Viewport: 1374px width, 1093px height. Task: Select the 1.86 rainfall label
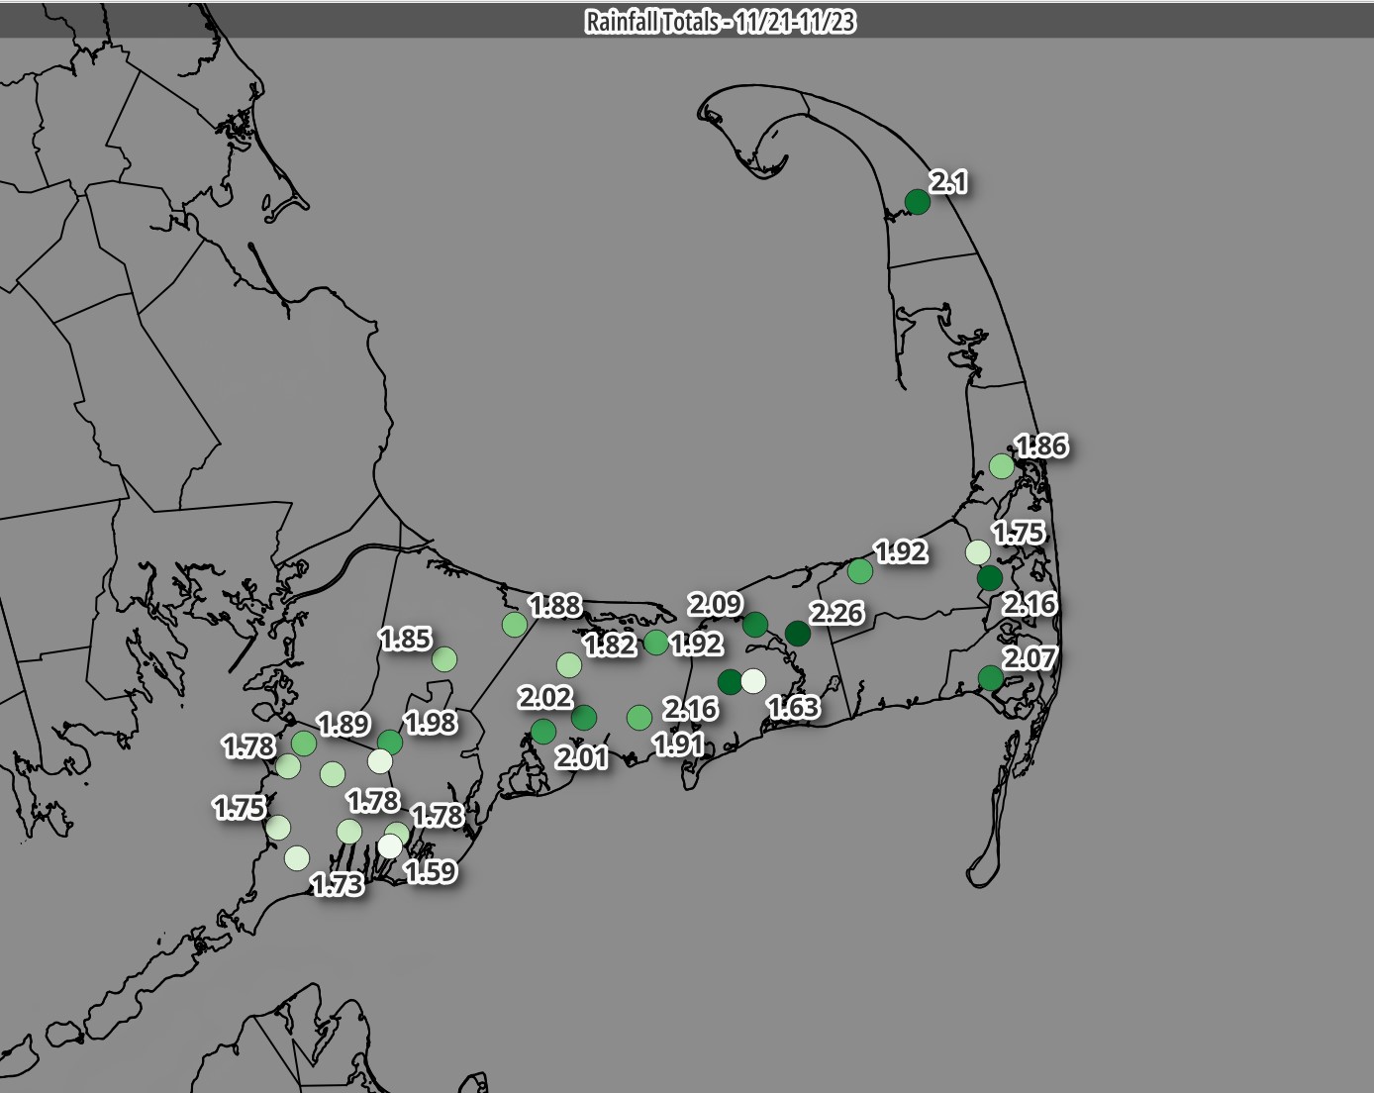[x=1041, y=446]
